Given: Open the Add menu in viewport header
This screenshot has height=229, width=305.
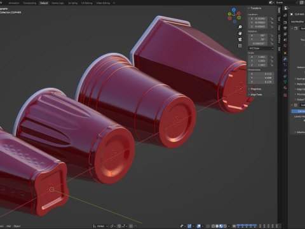Looking at the screenshot, I should (9, 226).
